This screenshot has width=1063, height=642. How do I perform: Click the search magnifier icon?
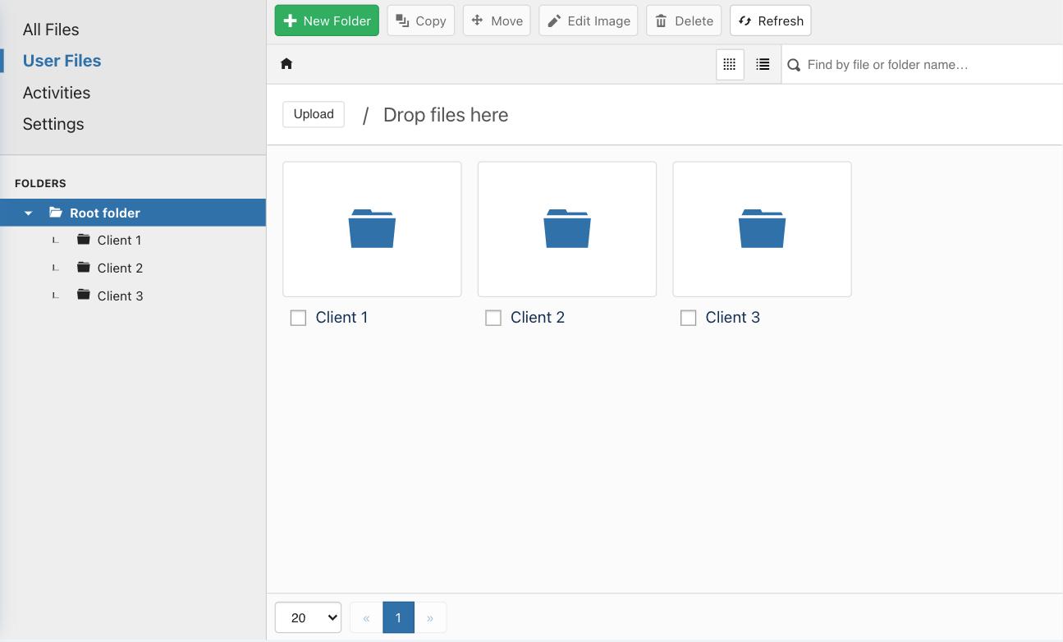point(794,65)
